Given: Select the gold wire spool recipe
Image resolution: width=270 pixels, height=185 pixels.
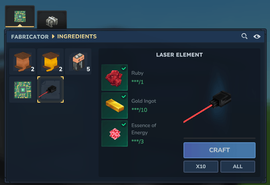Looking at the screenshot, I should pos(50,62).
